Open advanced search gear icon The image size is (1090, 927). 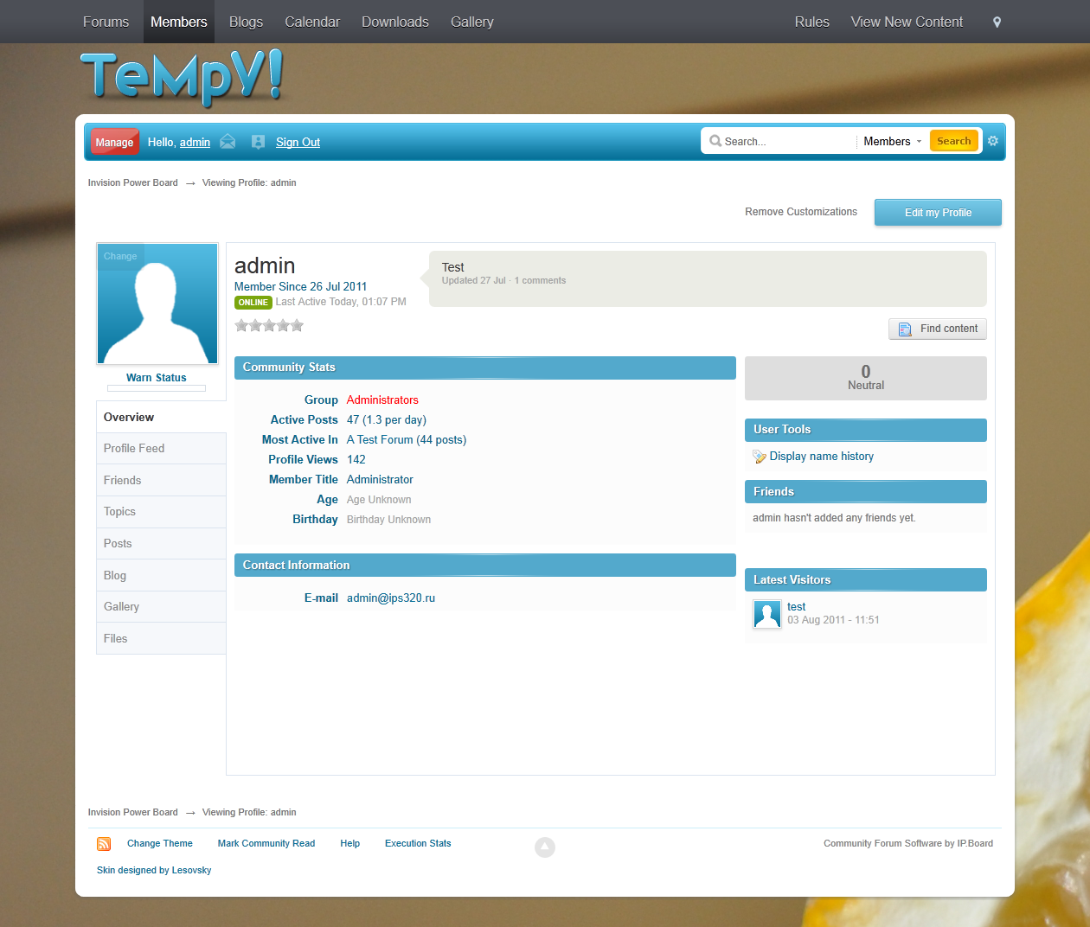click(x=993, y=141)
